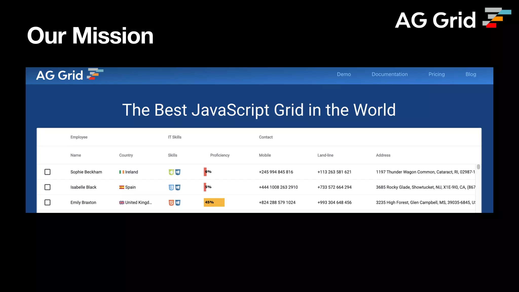Select the Sophie Beckham name cell
The width and height of the screenshot is (519, 292).
(x=86, y=172)
